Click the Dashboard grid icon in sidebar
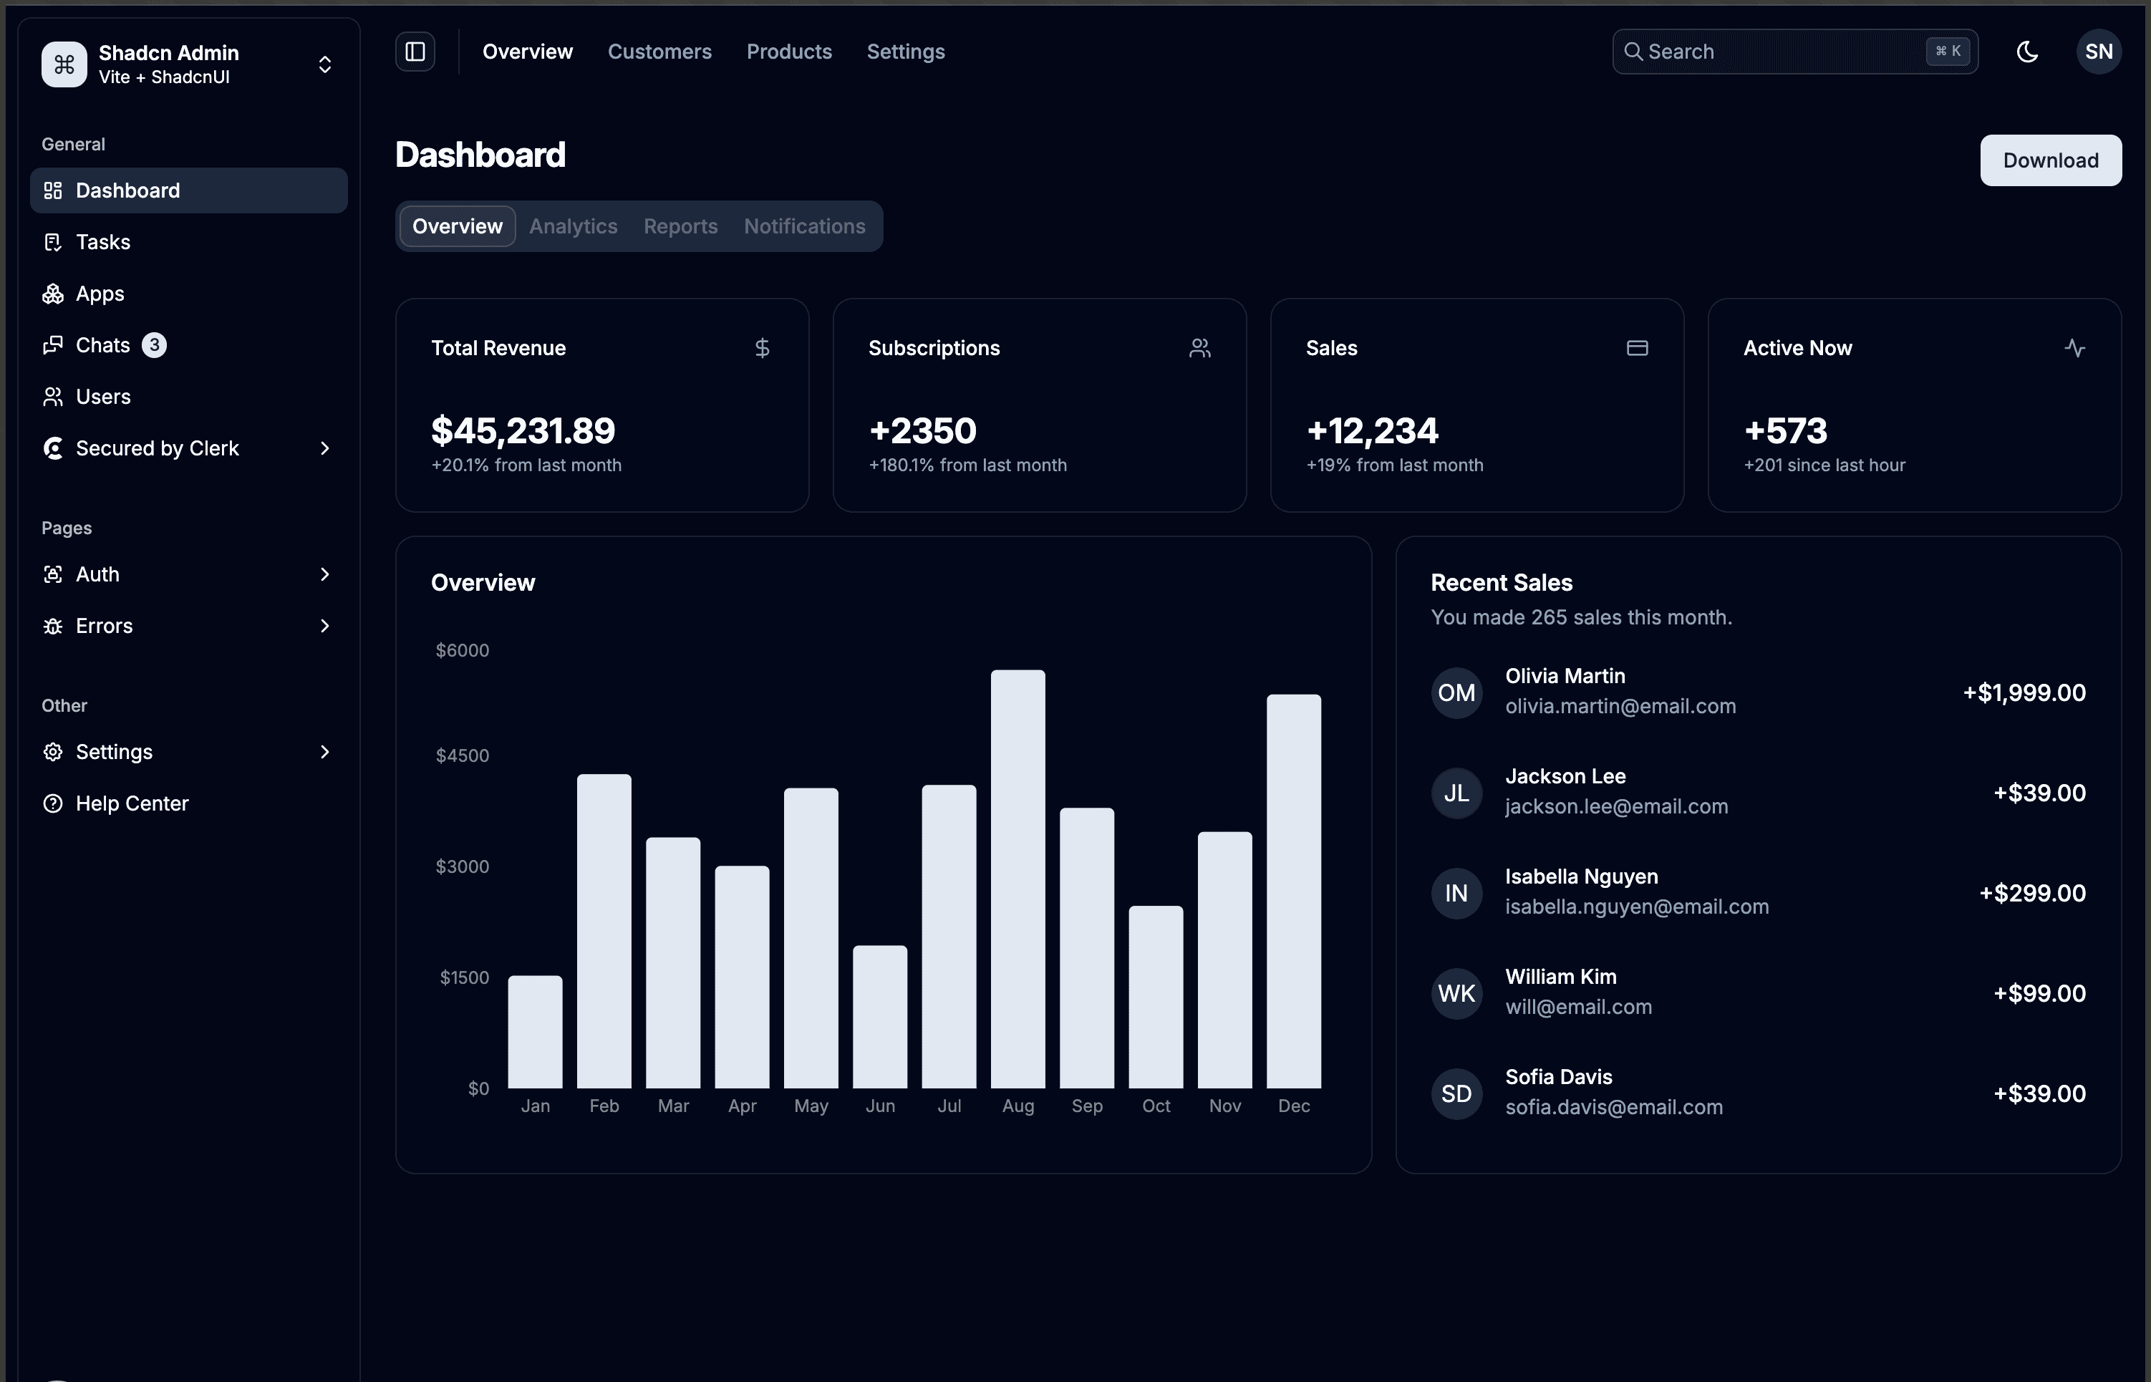2151x1382 pixels. click(x=53, y=190)
